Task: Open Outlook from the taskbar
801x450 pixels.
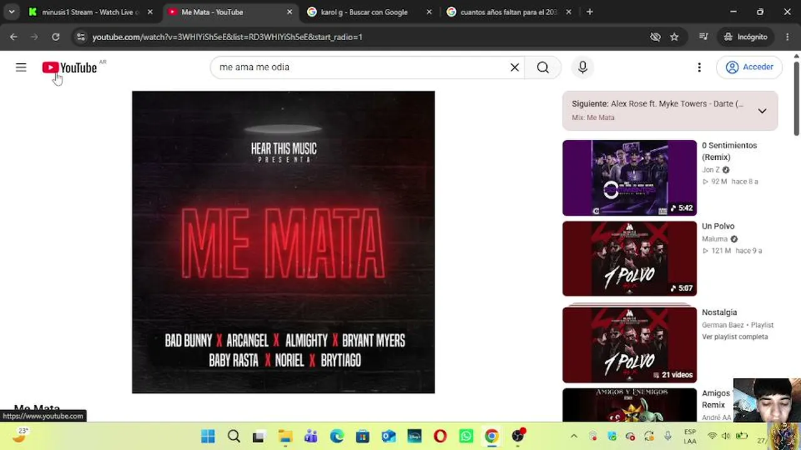Action: [388, 436]
